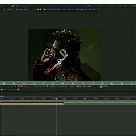Click the red icon in the Layer panel bar
136x136 pixels.
[22, 86]
